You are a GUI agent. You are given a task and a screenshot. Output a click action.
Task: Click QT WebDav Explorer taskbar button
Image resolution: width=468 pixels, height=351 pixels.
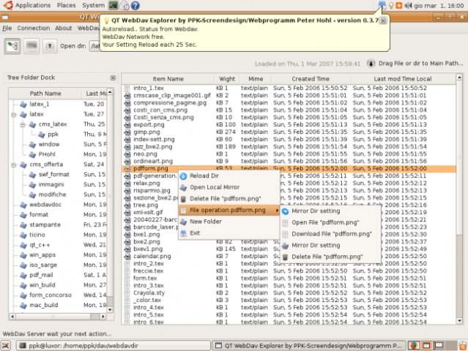tap(309, 346)
